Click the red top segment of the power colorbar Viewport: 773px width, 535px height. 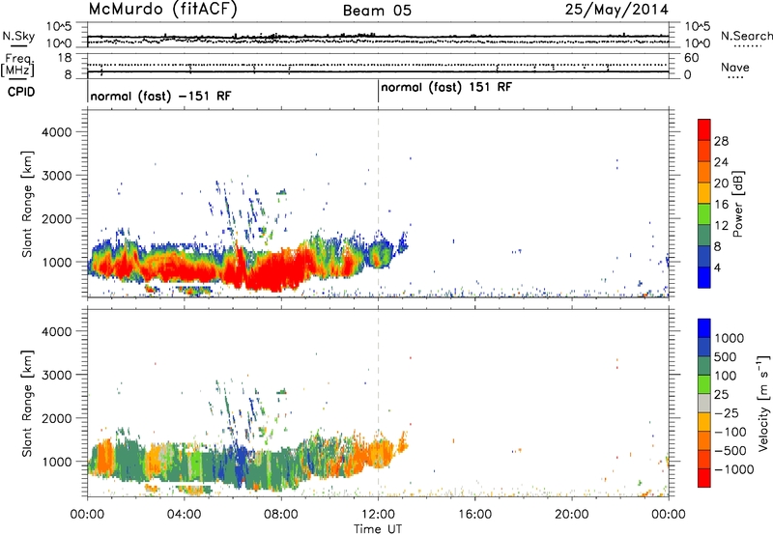(x=704, y=129)
